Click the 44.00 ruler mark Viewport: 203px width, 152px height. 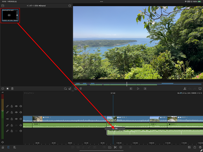click(53, 143)
